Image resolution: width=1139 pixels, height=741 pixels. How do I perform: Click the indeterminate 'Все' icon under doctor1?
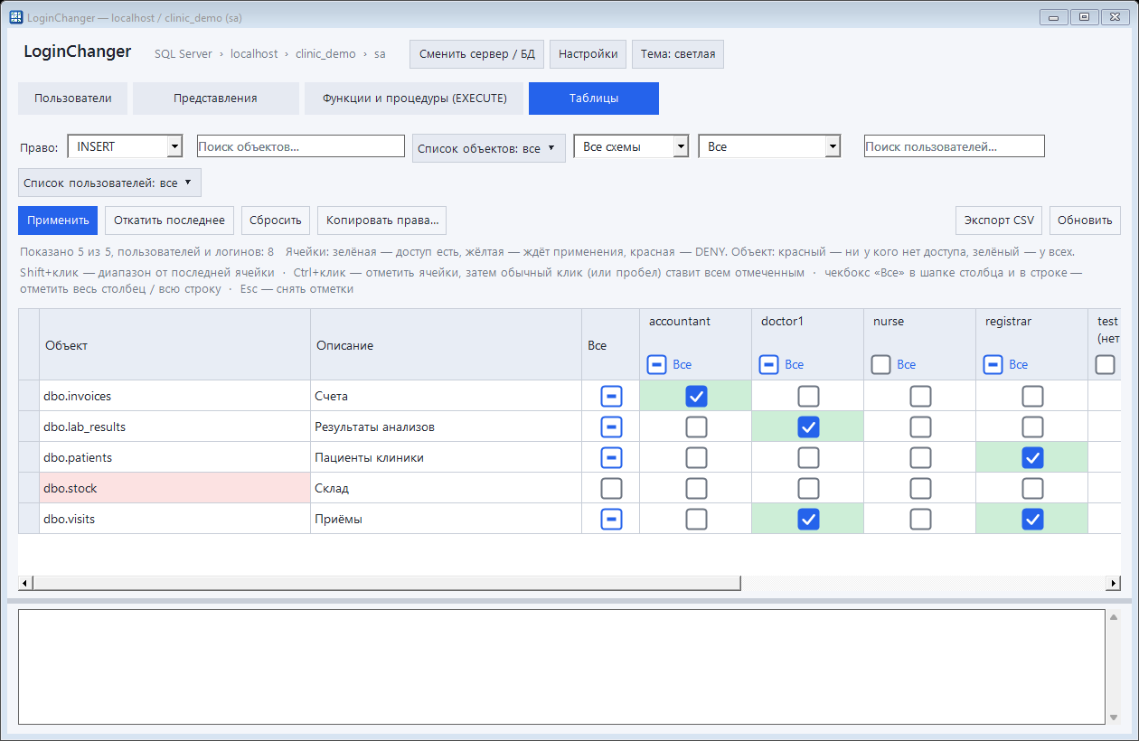(769, 364)
